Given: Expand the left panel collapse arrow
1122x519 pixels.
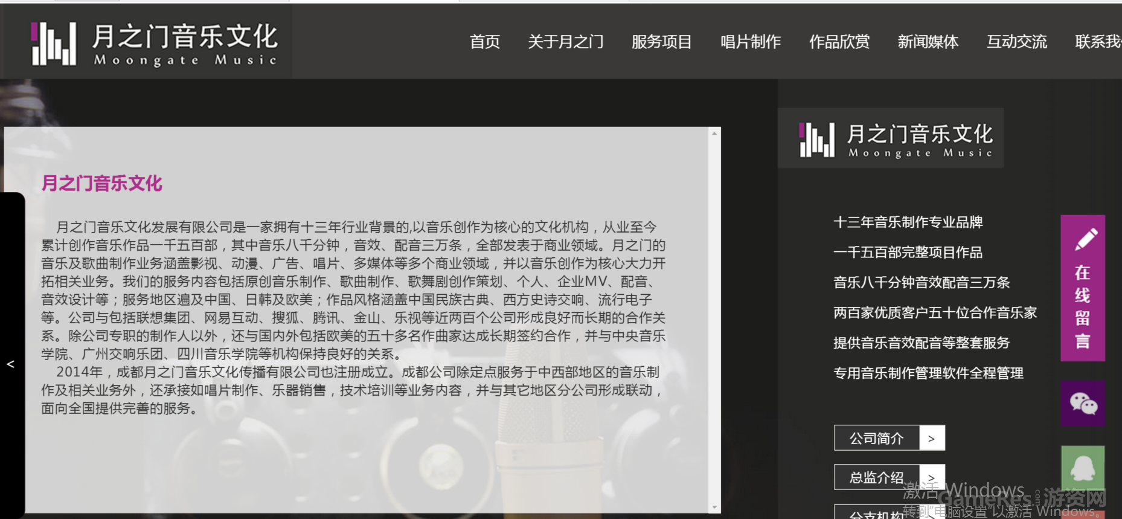Looking at the screenshot, I should tap(10, 364).
